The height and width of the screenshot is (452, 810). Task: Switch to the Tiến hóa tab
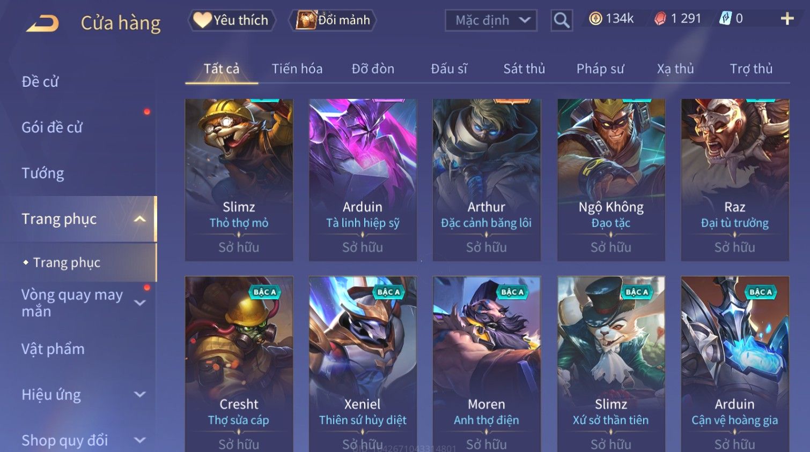[297, 69]
